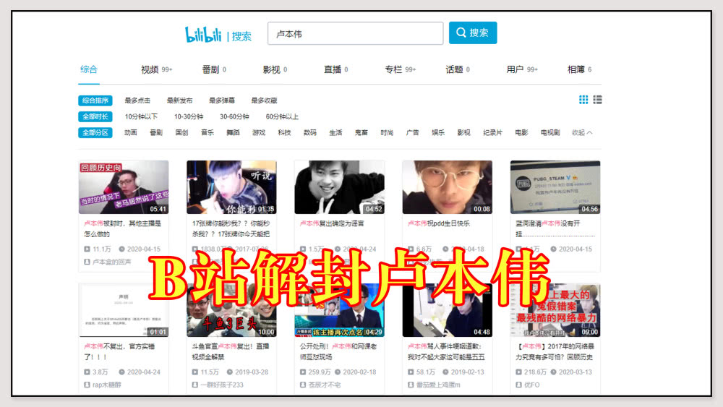Filter duration to 10分钟以下
The image size is (723, 407).
pyautogui.click(x=141, y=116)
